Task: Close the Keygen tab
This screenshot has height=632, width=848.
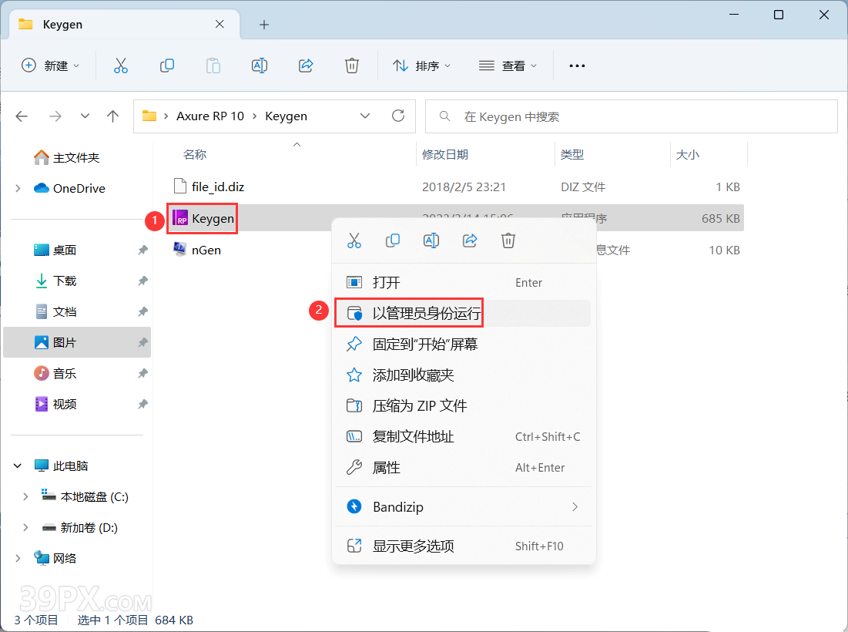Action: pos(220,25)
